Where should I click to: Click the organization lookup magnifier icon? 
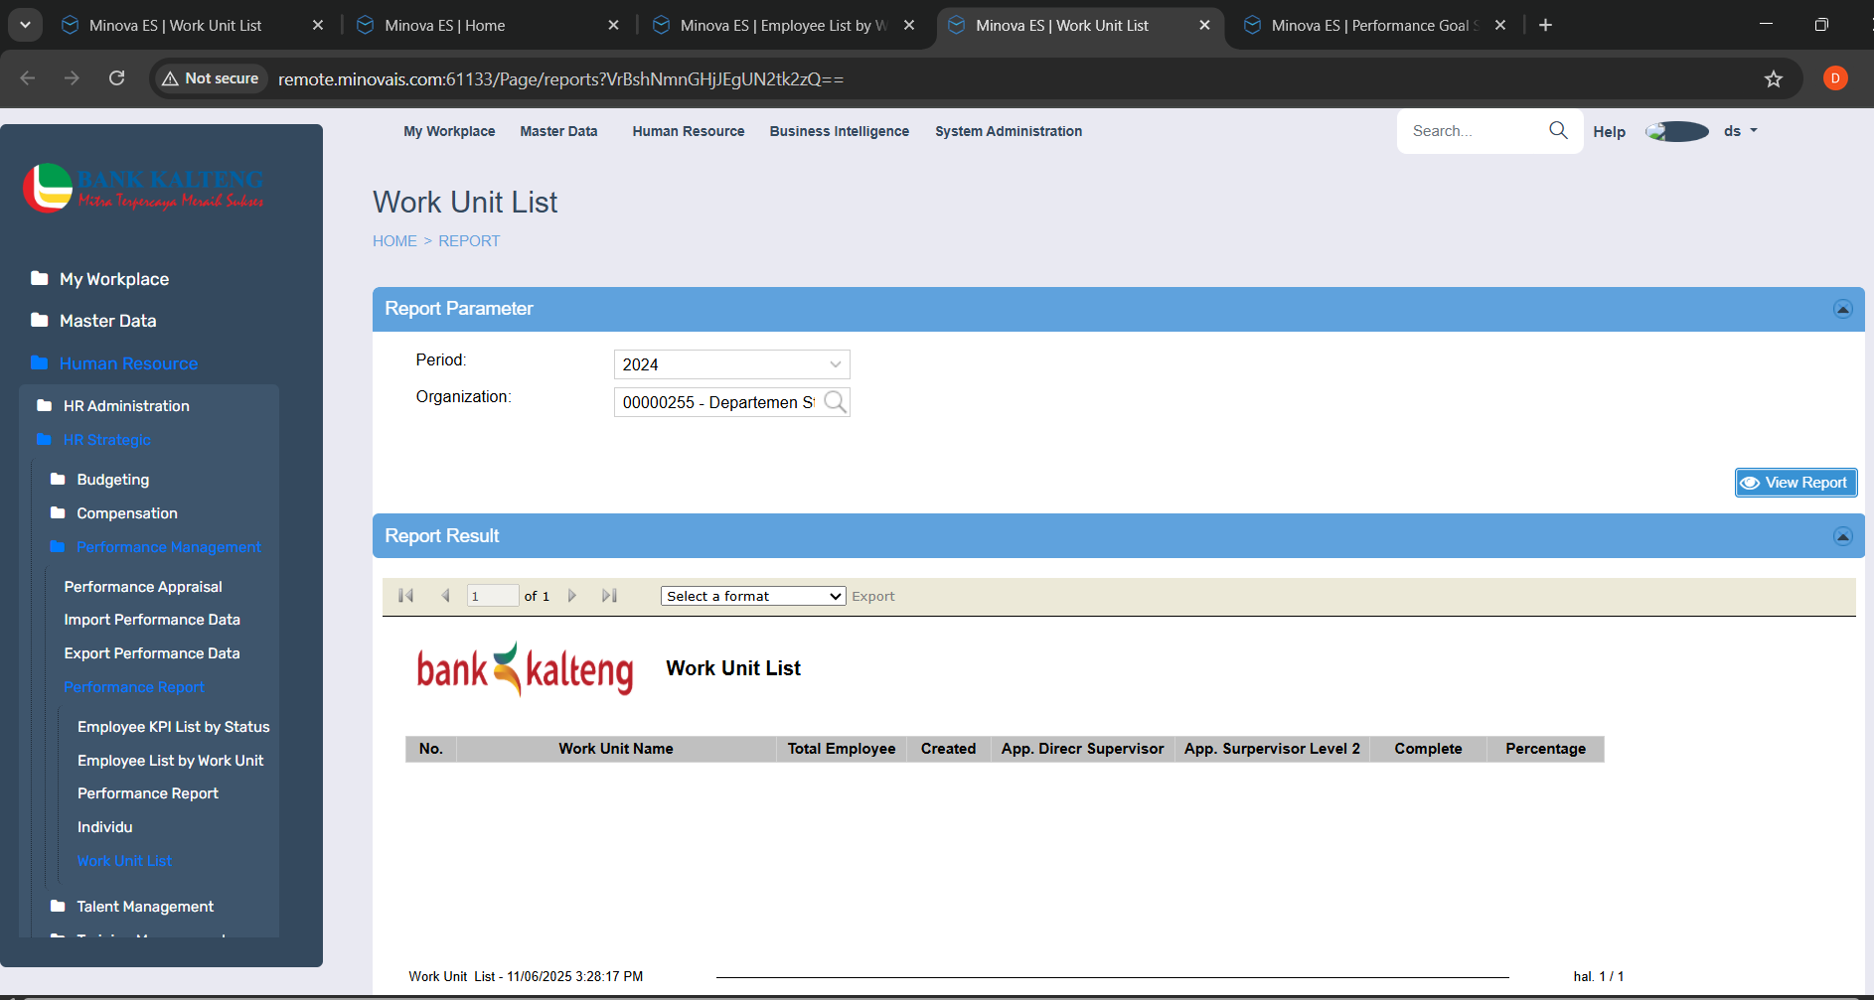pyautogui.click(x=836, y=401)
